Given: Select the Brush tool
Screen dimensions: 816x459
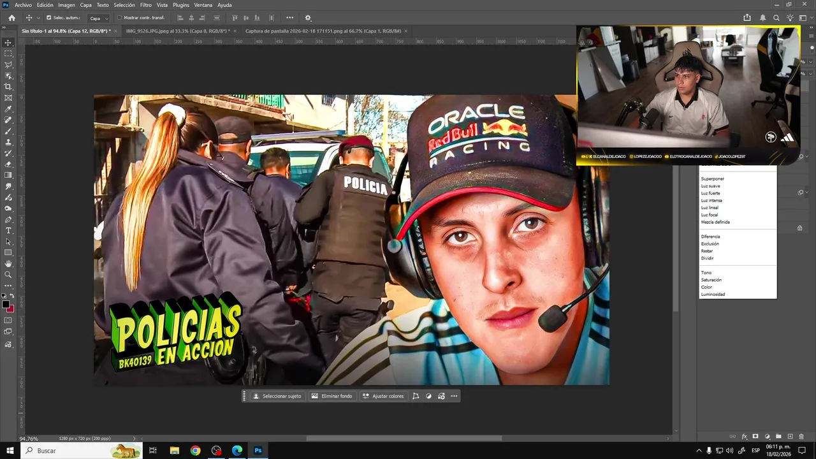Looking at the screenshot, I should click(8, 131).
